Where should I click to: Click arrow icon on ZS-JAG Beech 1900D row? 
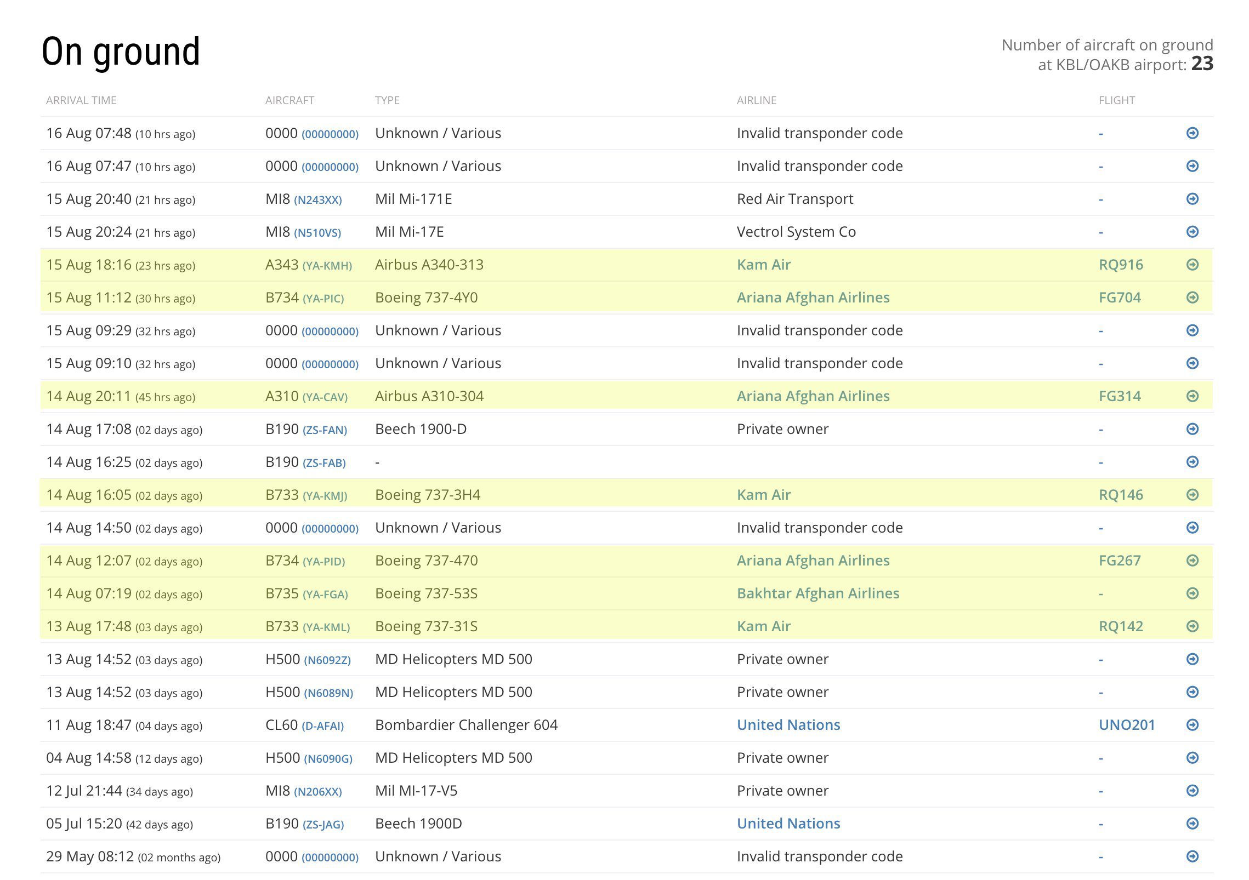click(x=1192, y=824)
